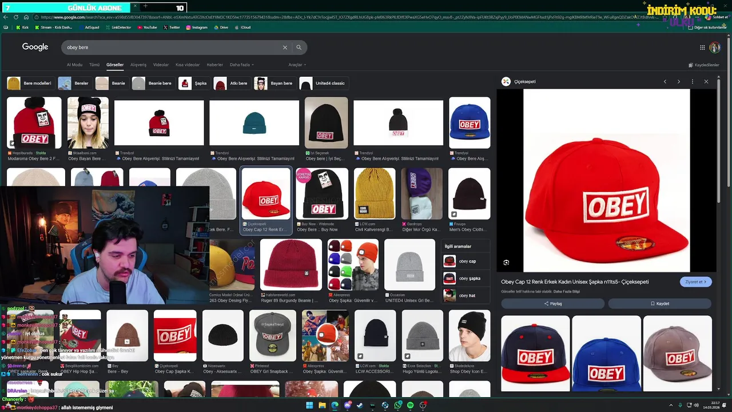Expand the Daha fazla menu
Screen dimensions: 732x412
242,65
